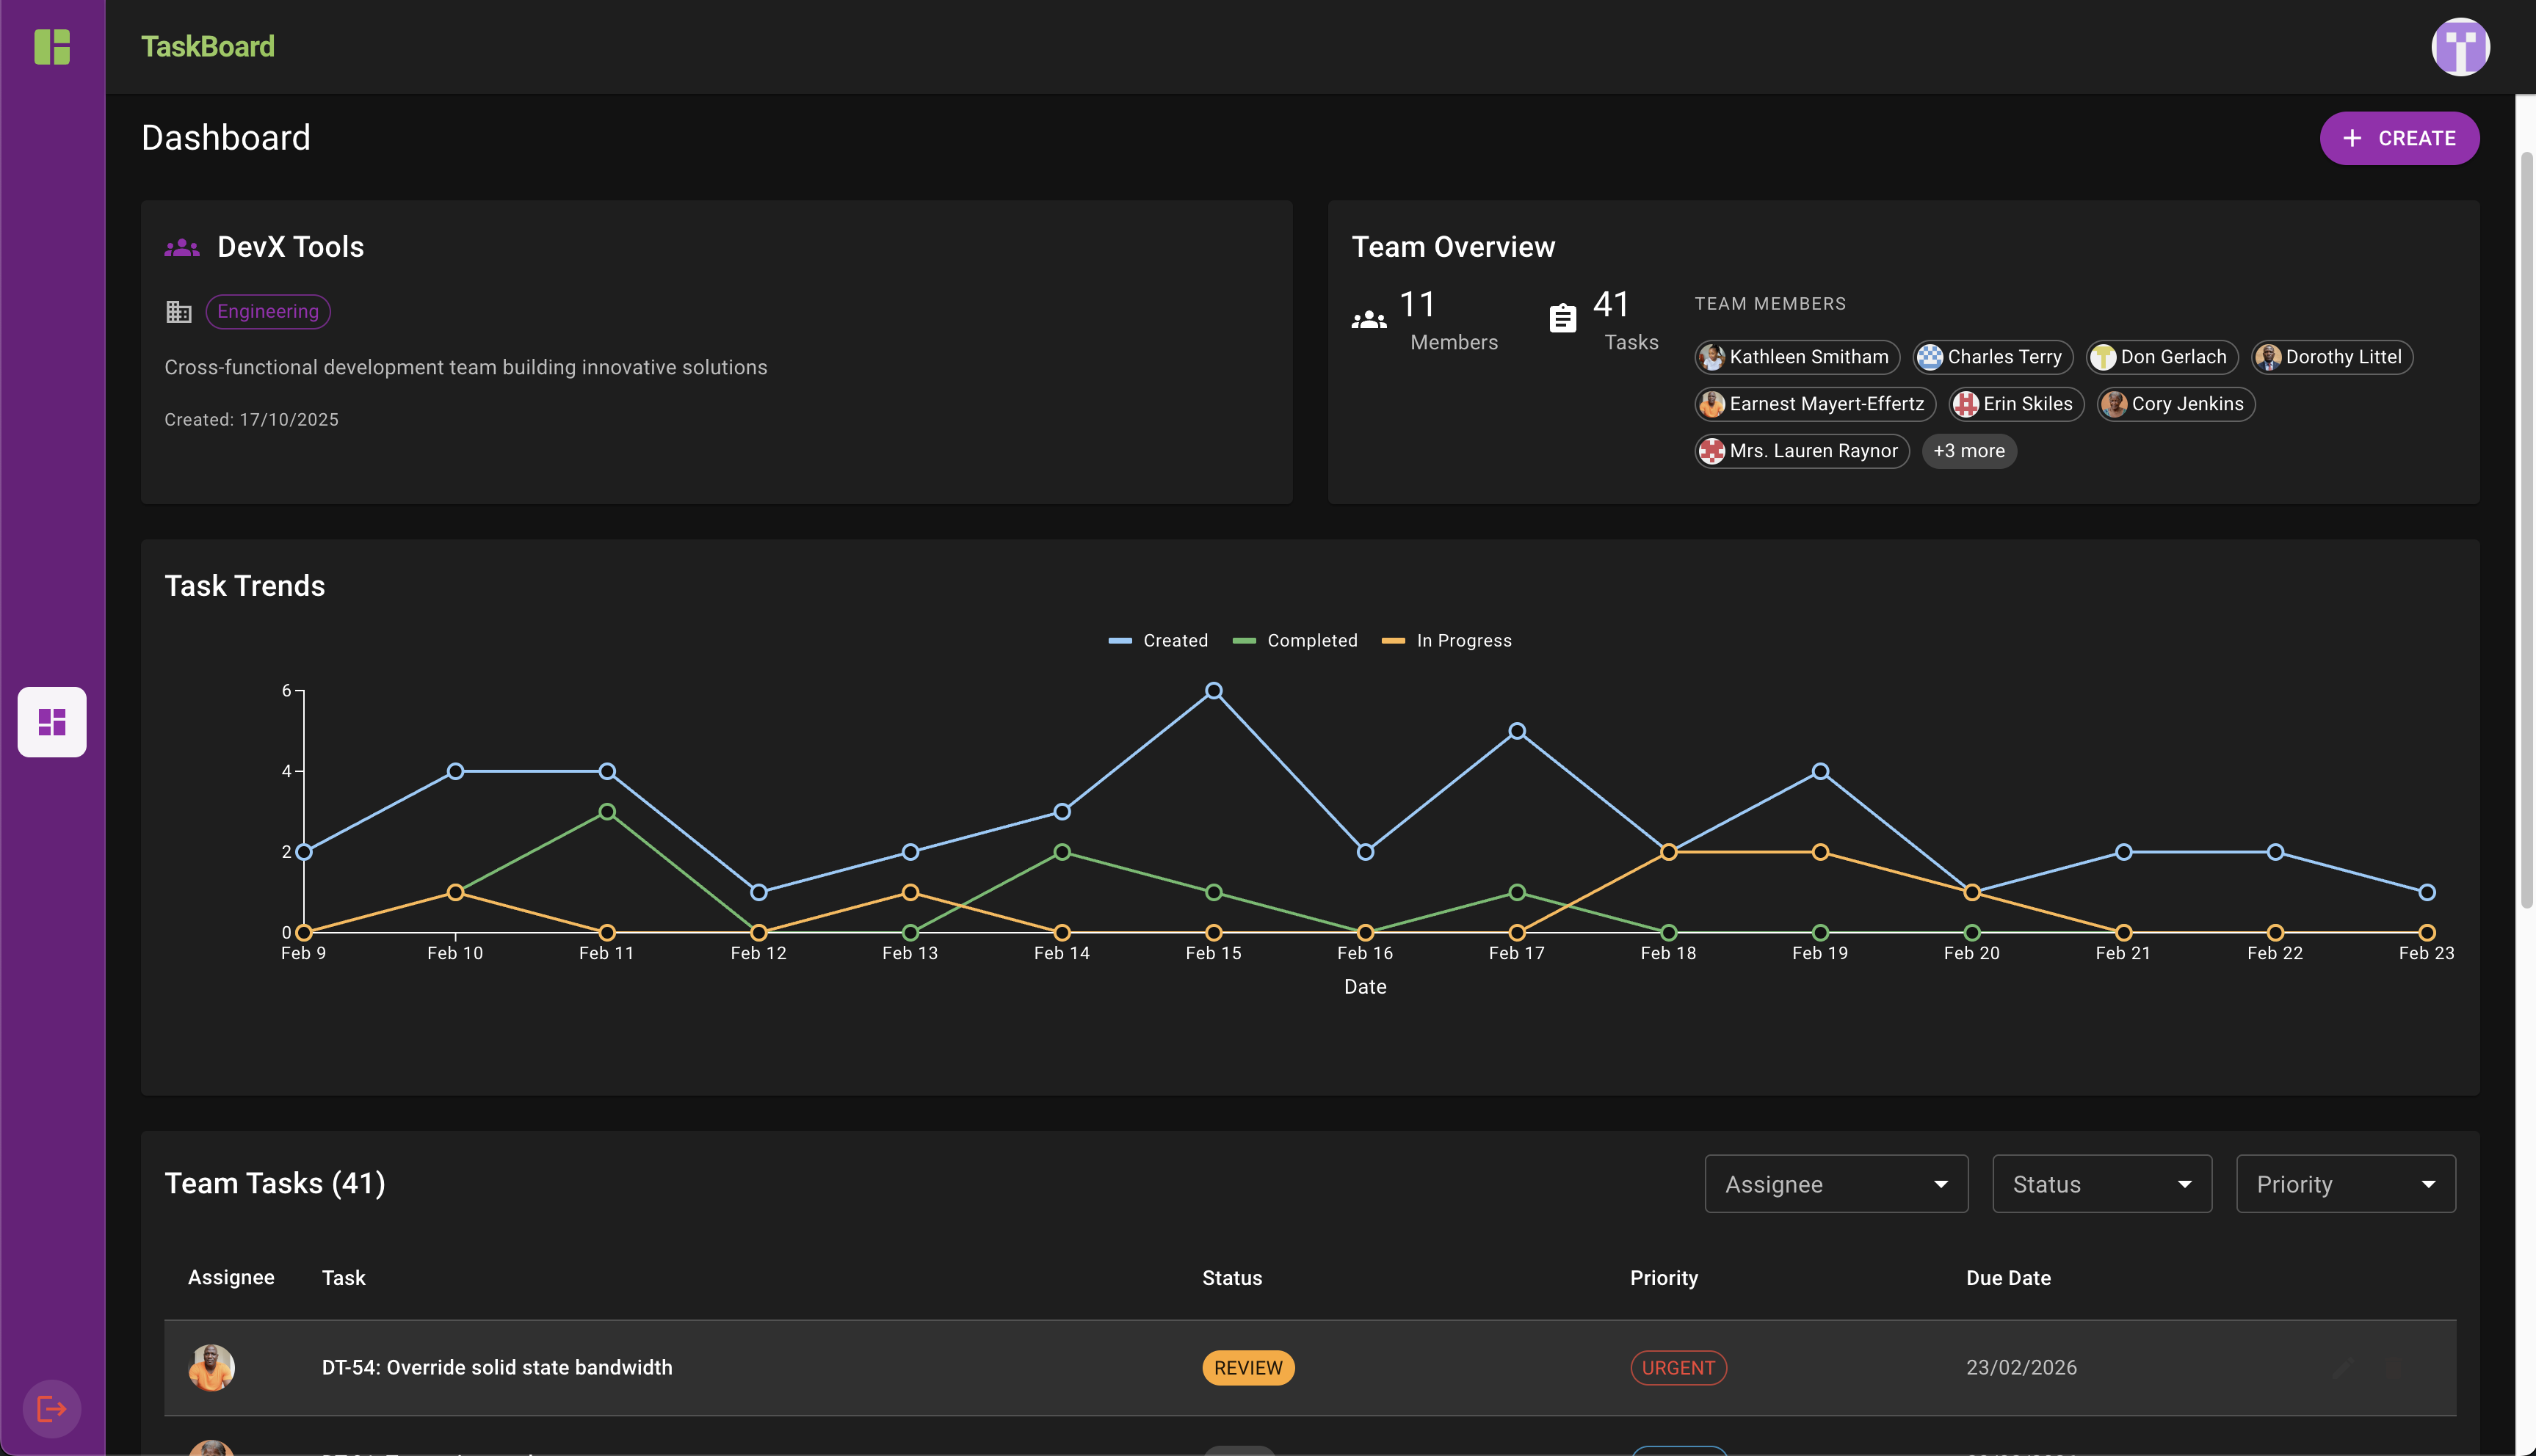The width and height of the screenshot is (2536, 1456).
Task: Click Erin Skiles' avatar in team members
Action: [x=1966, y=404]
